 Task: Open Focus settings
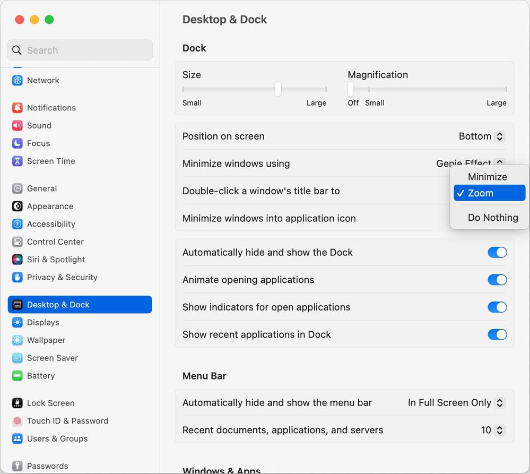pyautogui.click(x=39, y=143)
